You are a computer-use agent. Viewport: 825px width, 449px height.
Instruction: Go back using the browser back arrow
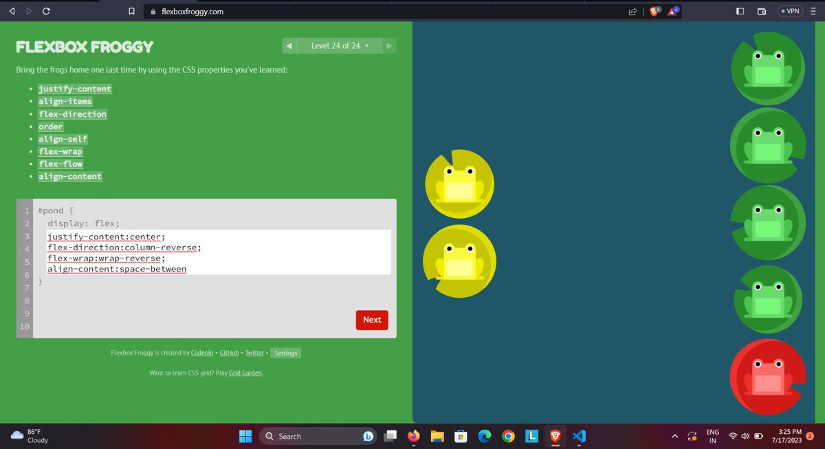pyautogui.click(x=11, y=11)
